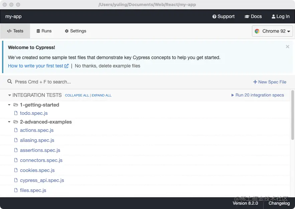The height and width of the screenshot is (209, 295).
Task: Click the Log In user icon
Action: (x=273, y=17)
